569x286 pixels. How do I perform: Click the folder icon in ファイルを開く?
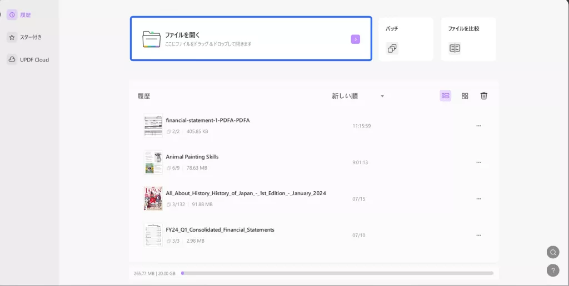pyautogui.click(x=151, y=39)
